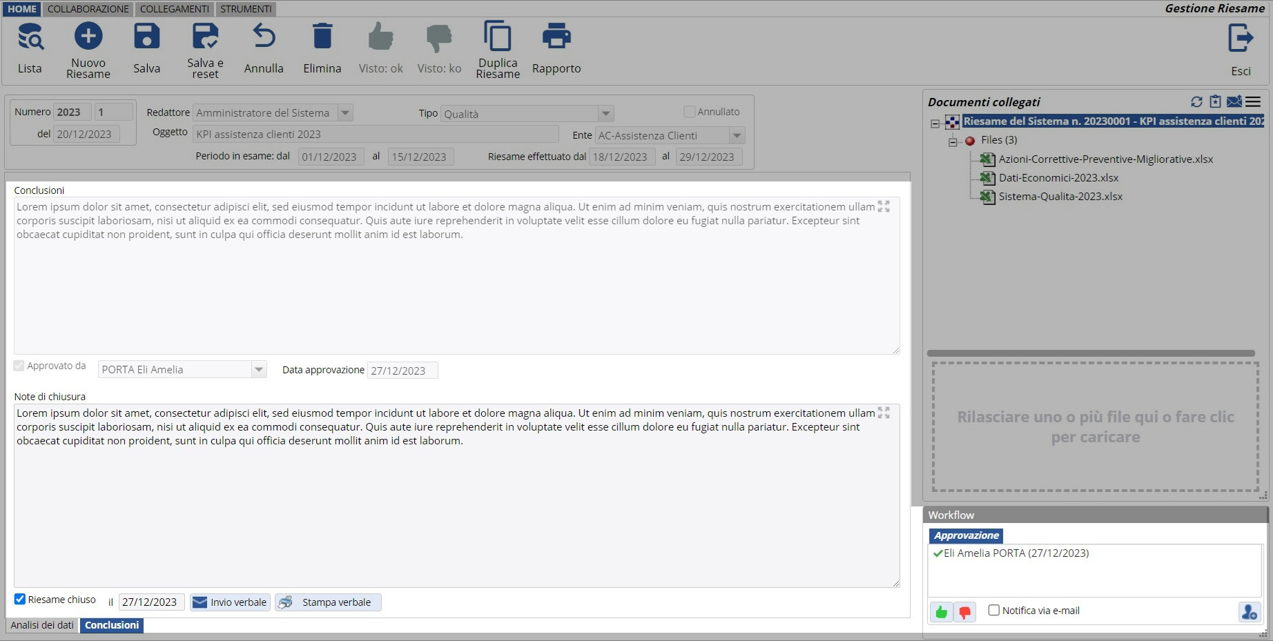Image resolution: width=1273 pixels, height=641 pixels.
Task: Toggle the Riesame chiuso checkbox
Action: [20, 600]
